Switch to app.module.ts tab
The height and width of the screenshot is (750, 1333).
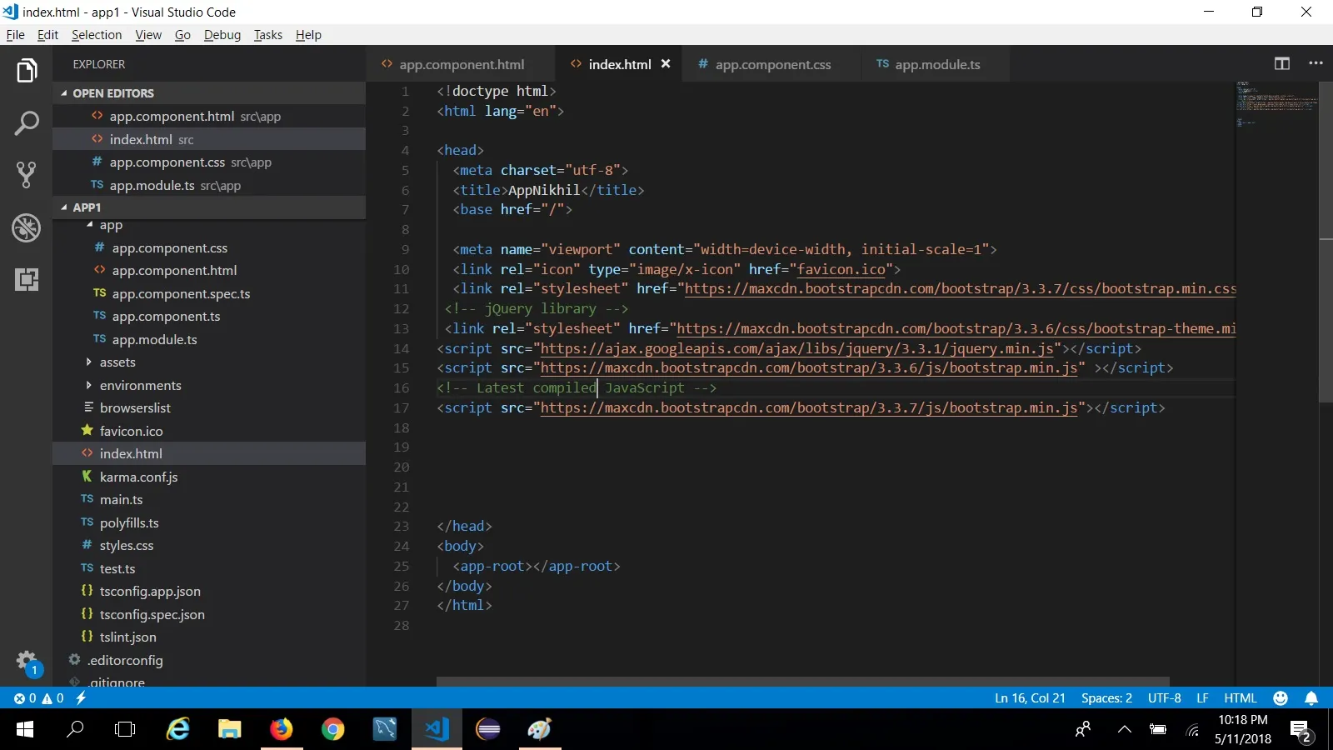936,64
